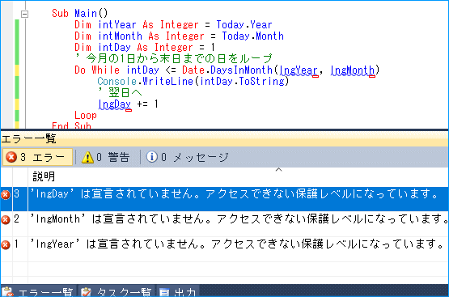Select the lngMonth undeclared error row

(x=225, y=223)
